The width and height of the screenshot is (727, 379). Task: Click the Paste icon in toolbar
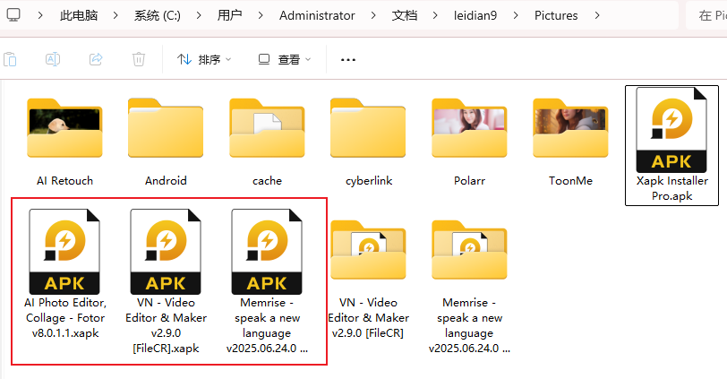click(x=10, y=59)
